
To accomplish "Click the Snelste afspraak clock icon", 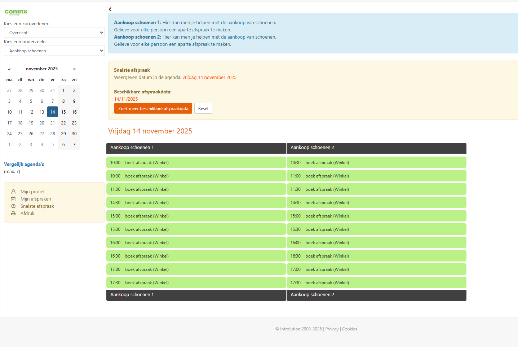I will click(13, 206).
